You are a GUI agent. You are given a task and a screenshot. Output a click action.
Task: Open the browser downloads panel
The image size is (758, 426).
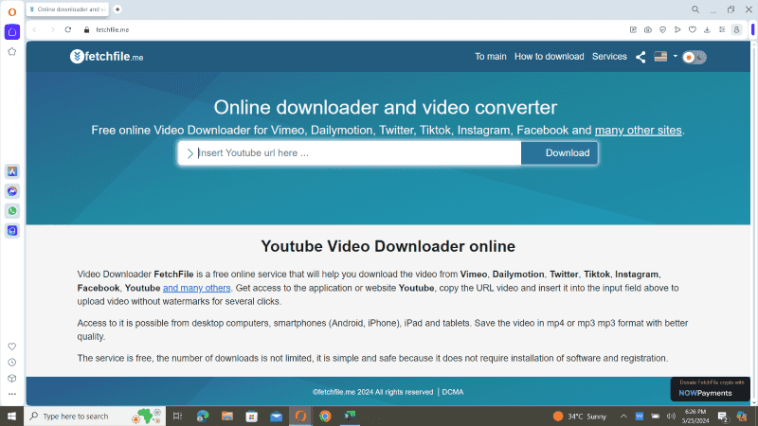(x=707, y=29)
